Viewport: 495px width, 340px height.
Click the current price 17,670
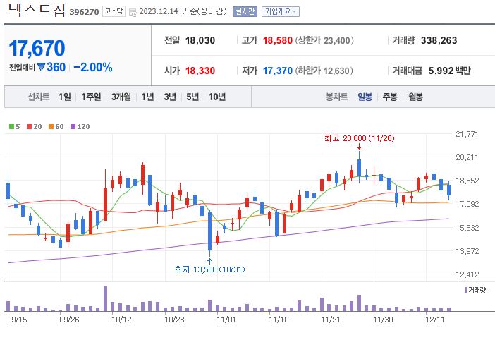(37, 48)
